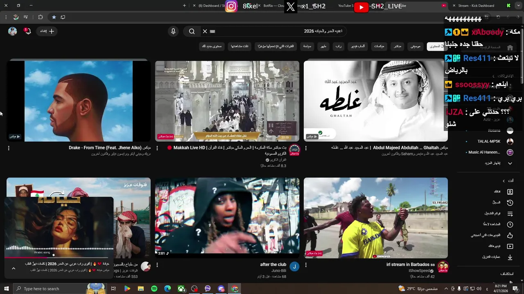Open Microsoft Edge from the taskbar
This screenshot has height=294, width=524.
pos(167,289)
